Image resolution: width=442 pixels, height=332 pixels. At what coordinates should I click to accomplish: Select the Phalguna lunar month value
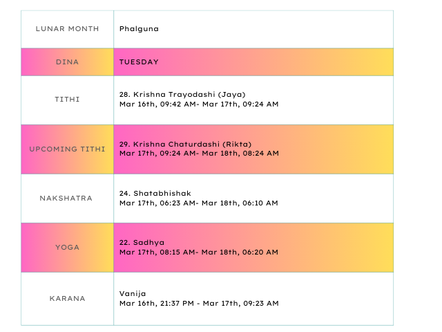tap(137, 29)
